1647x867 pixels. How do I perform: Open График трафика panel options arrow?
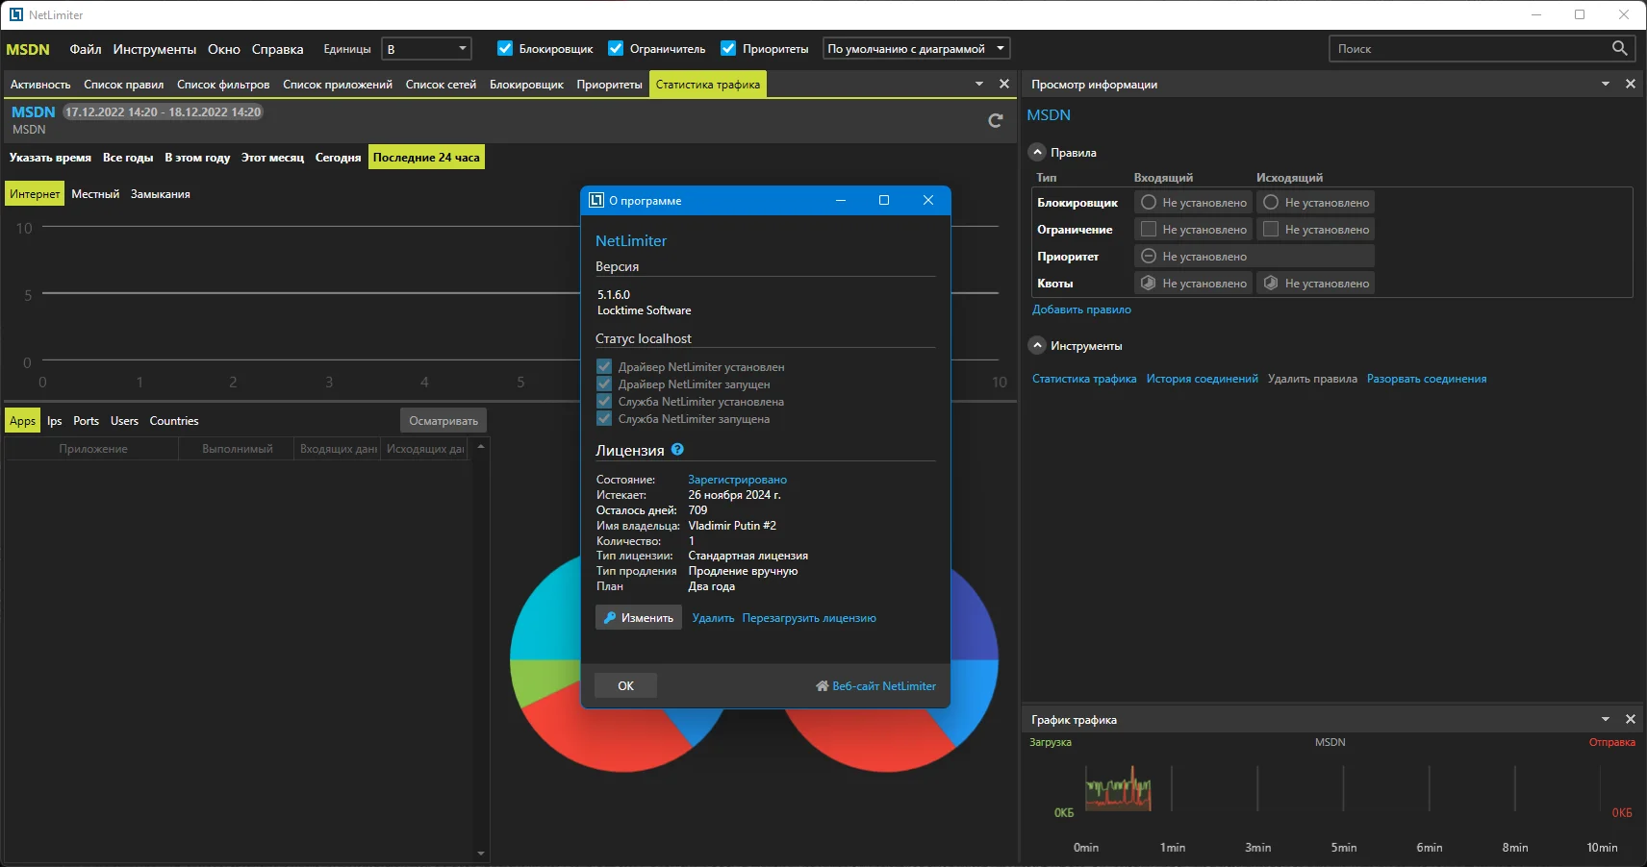click(1606, 719)
